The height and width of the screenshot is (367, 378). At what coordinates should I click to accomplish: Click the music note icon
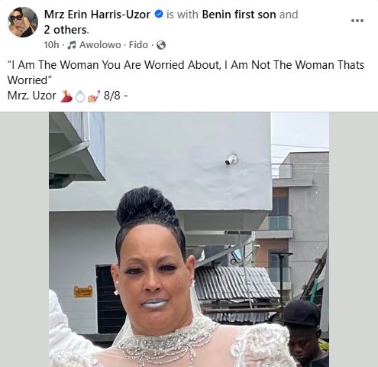pos(73,45)
